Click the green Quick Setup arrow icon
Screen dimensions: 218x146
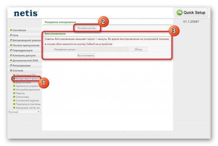[x=179, y=12]
